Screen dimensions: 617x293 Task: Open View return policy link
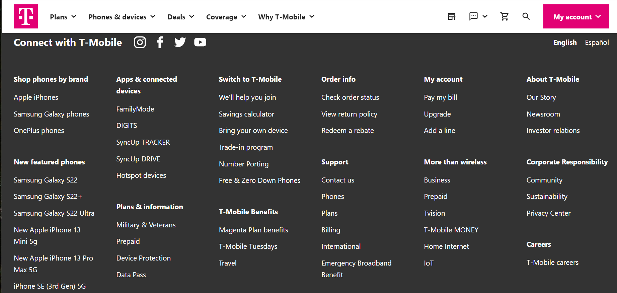(x=349, y=114)
